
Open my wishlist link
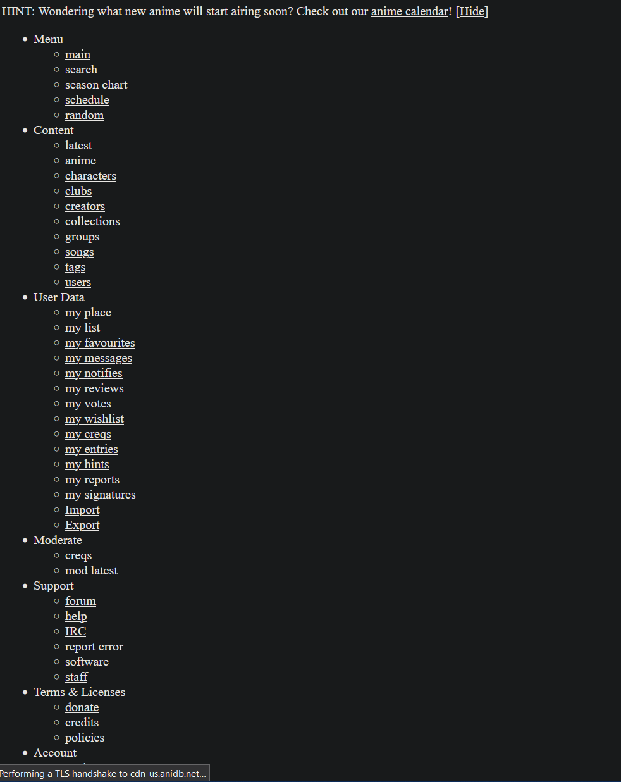[x=94, y=419]
